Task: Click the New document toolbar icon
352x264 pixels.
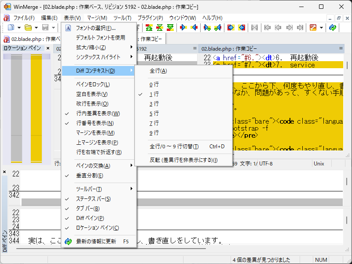Action: pos(11,28)
